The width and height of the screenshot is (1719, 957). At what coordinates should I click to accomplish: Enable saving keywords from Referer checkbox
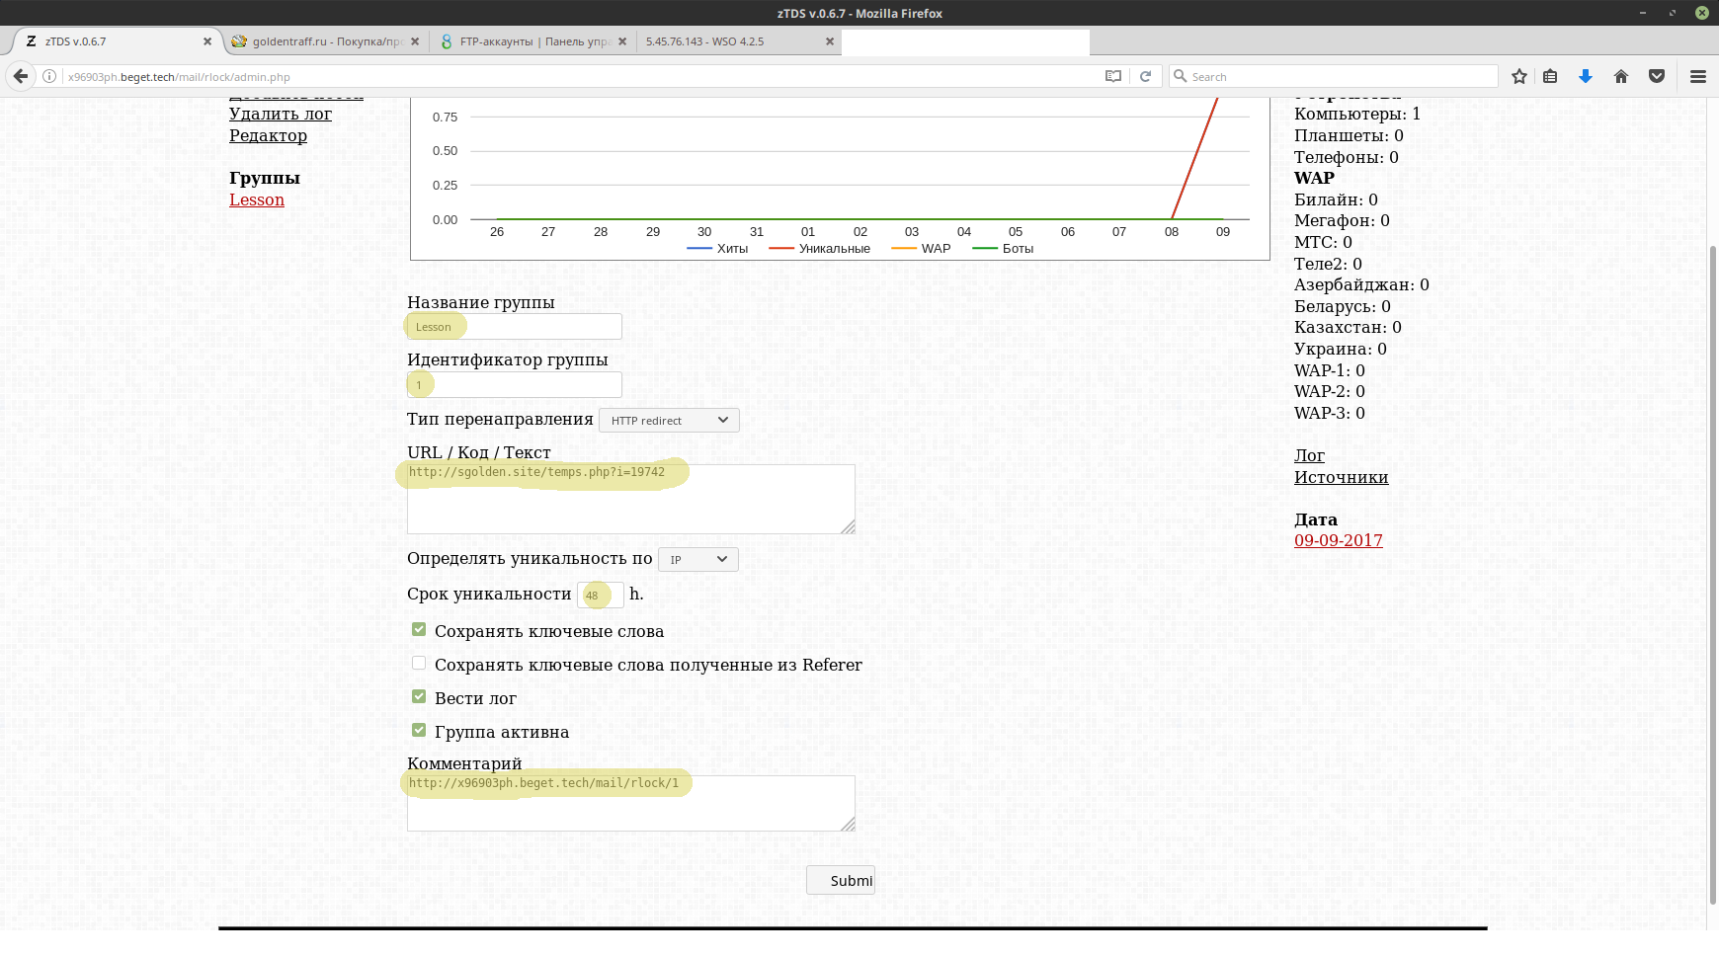pos(419,663)
